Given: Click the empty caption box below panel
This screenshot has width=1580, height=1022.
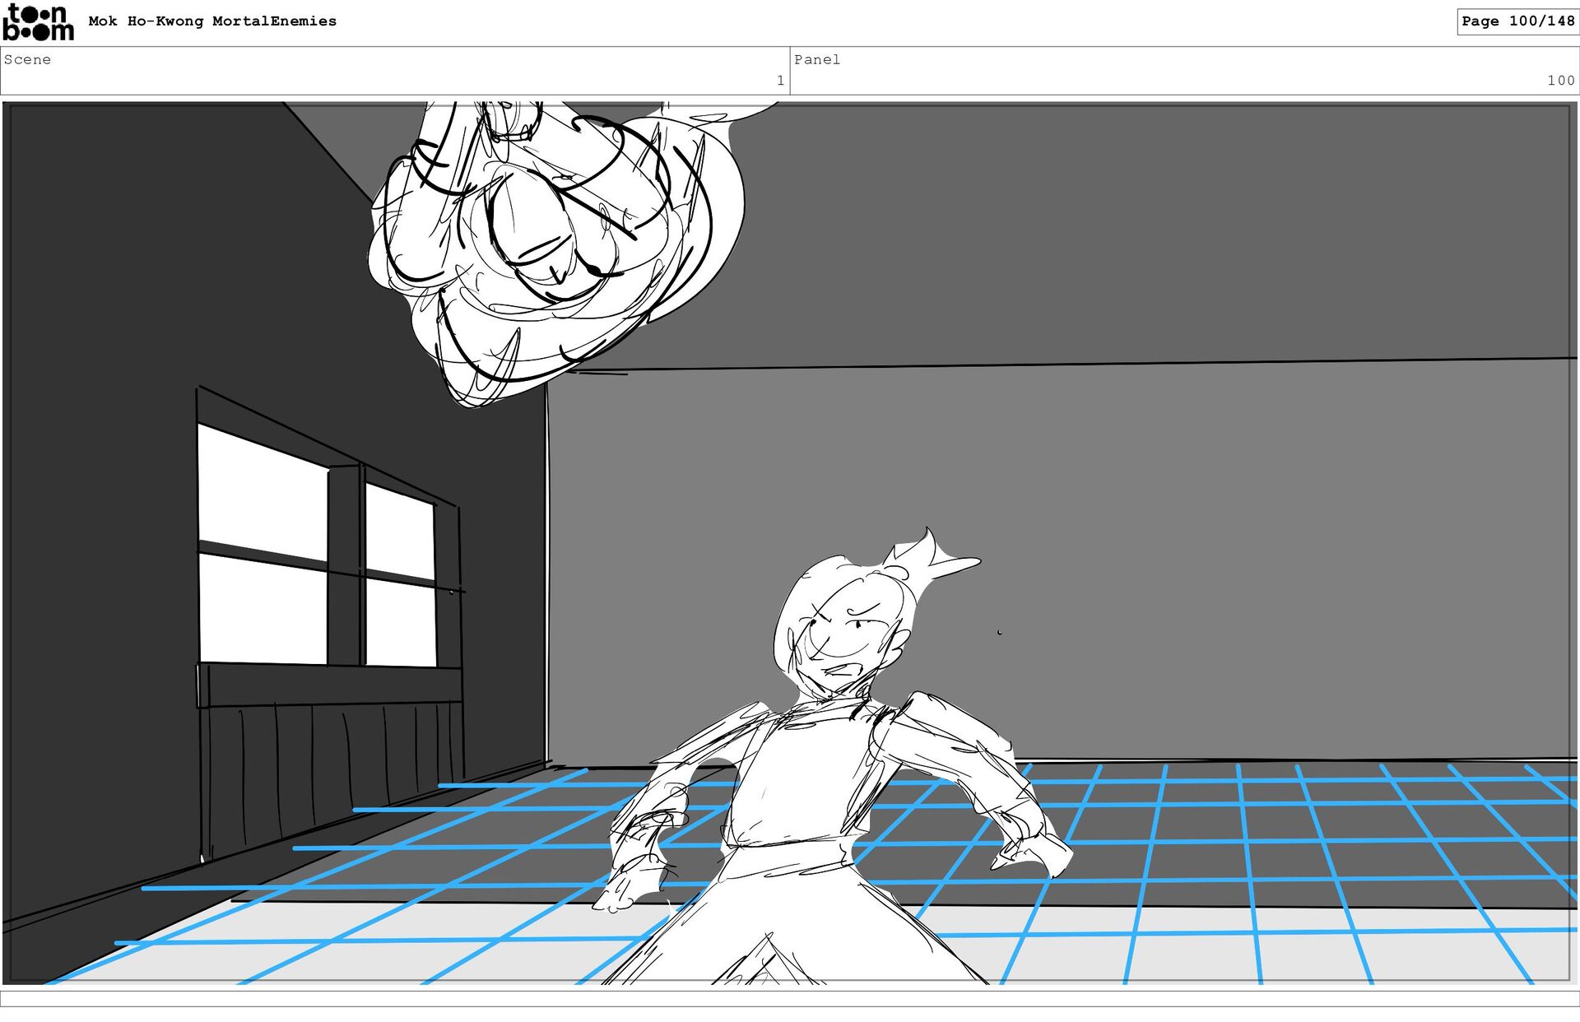Looking at the screenshot, I should pyautogui.click(x=790, y=998).
